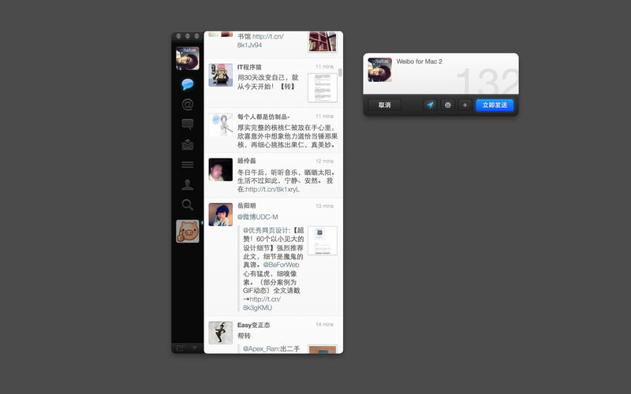Click the blue 立即发送 send button
Viewport: 631px width, 394px height.
point(495,105)
